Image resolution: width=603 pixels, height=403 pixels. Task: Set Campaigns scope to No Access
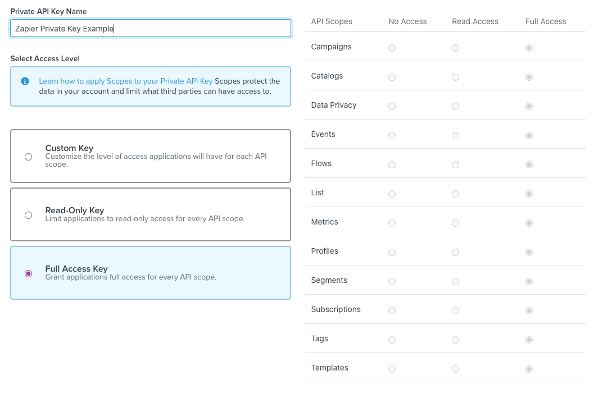[392, 48]
